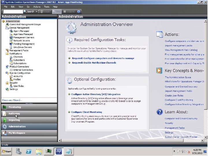Switch to the Reporting workspace
Image resolution: width=208 pixels, height=156 pixels.
click(x=29, y=120)
